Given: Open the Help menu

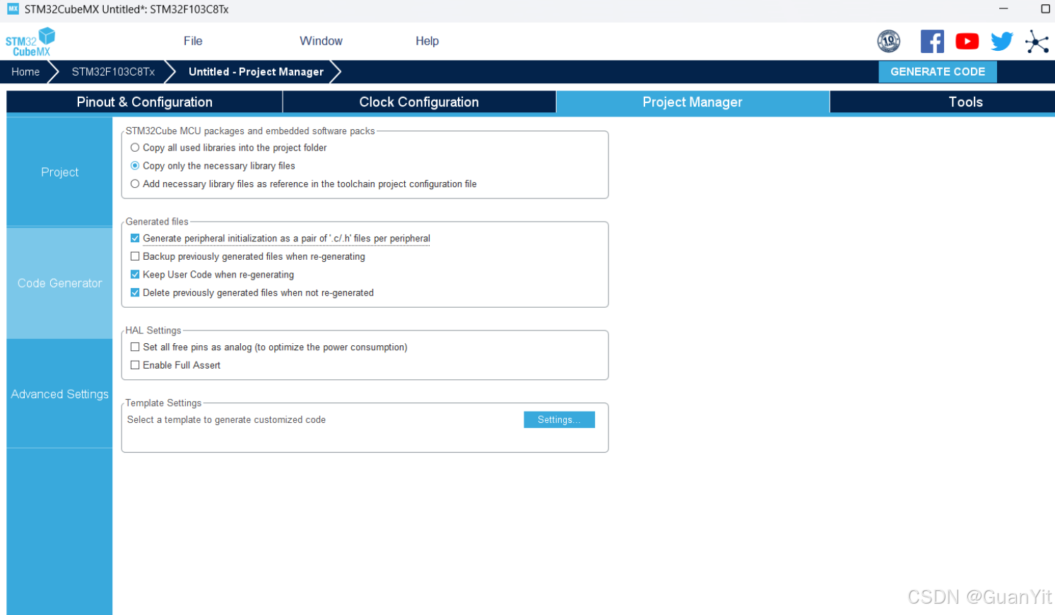Looking at the screenshot, I should pyautogui.click(x=427, y=41).
